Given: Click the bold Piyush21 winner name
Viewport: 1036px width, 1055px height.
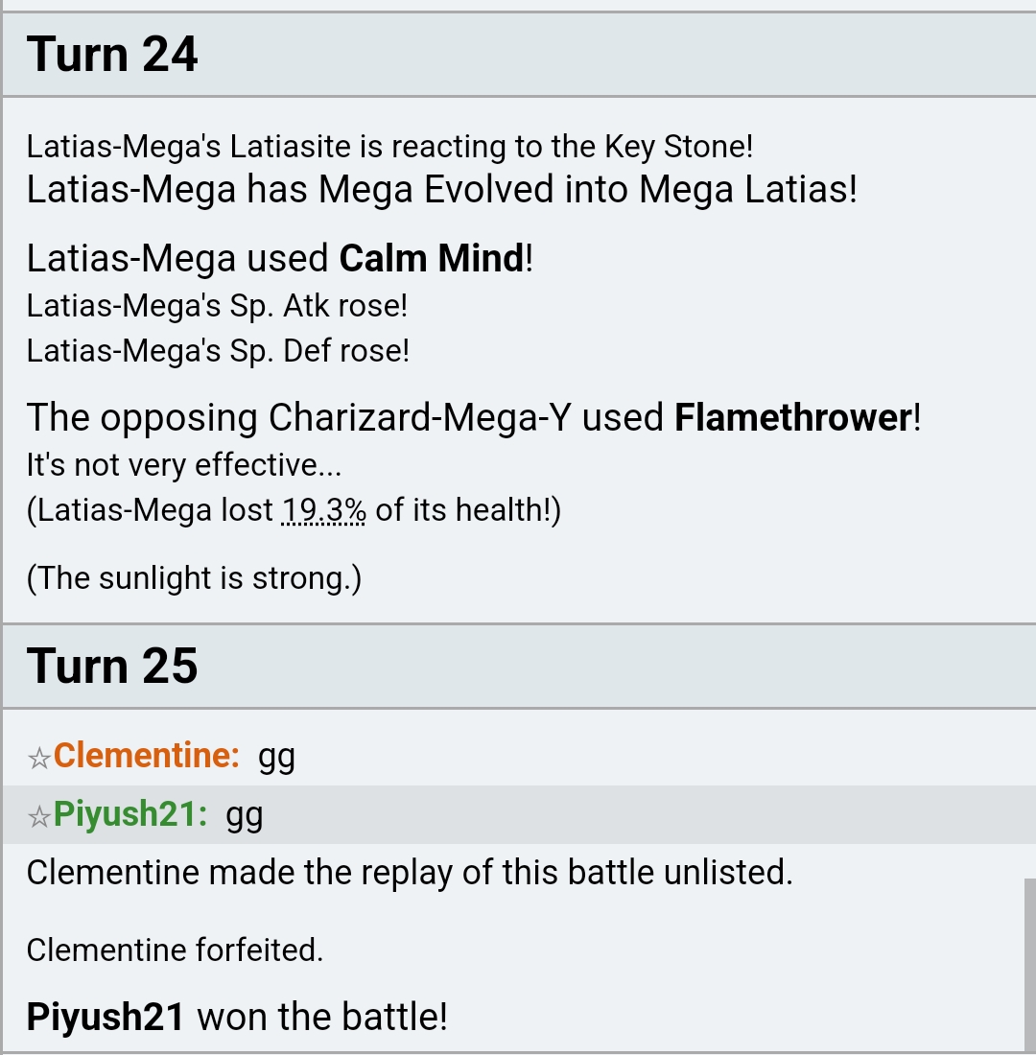Looking at the screenshot, I should click(105, 1017).
